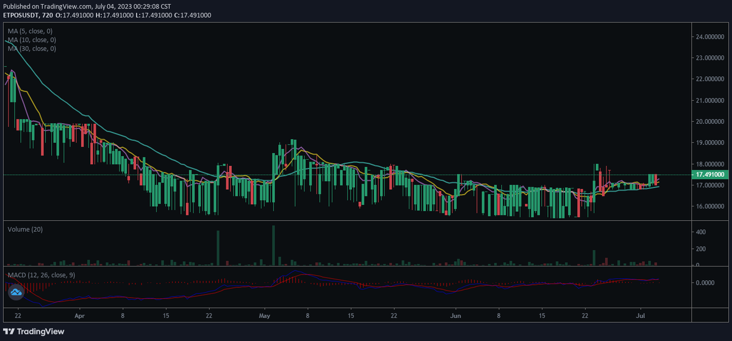Click the Jul label on time axis
Viewport: 732px width, 341px height.
(x=641, y=317)
